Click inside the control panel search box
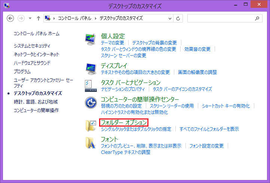 point(220,18)
